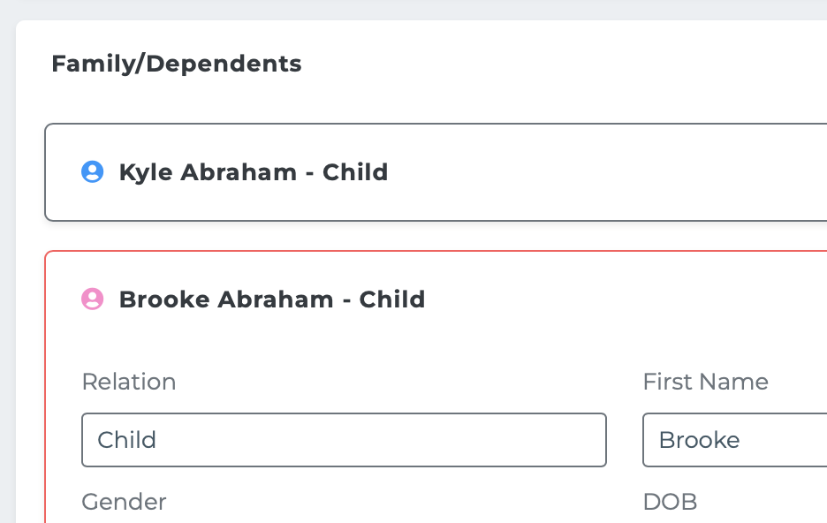The image size is (827, 523).
Task: Click the gray page background above panel
Action: pos(413,10)
